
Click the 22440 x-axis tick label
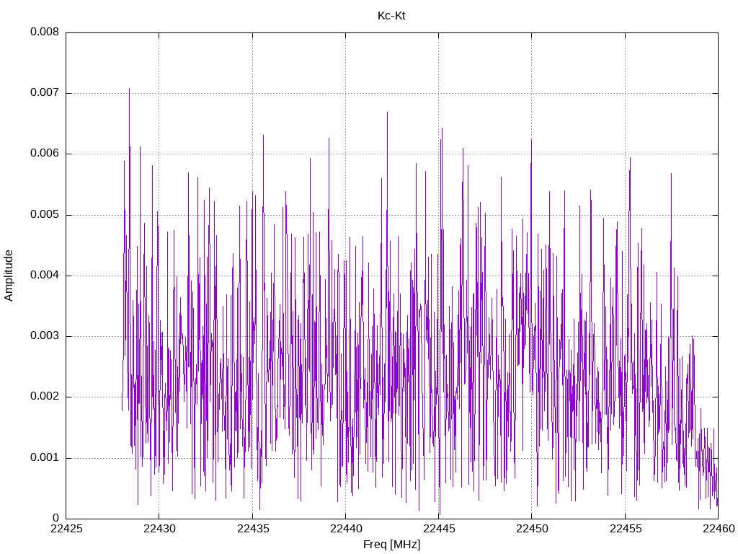[x=345, y=529]
